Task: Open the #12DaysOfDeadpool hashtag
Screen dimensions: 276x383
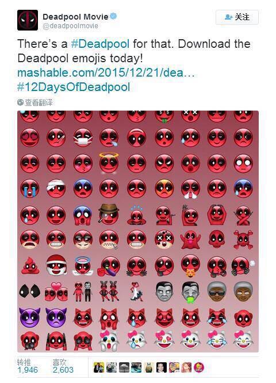Action: tap(74, 87)
